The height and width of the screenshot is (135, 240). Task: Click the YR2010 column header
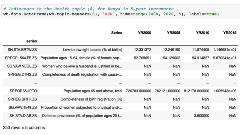(202, 33)
